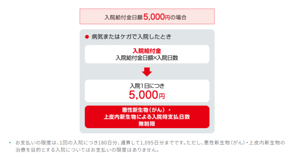This screenshot has height=158, width=289.
Task: Click the 入院1日につき label
Action: (147, 86)
